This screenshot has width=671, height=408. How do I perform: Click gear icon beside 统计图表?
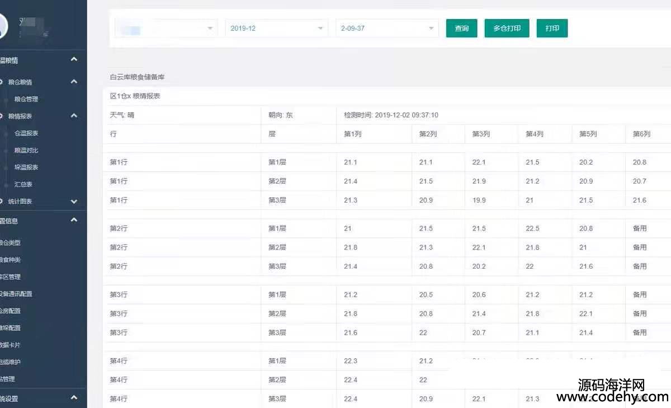[1, 201]
